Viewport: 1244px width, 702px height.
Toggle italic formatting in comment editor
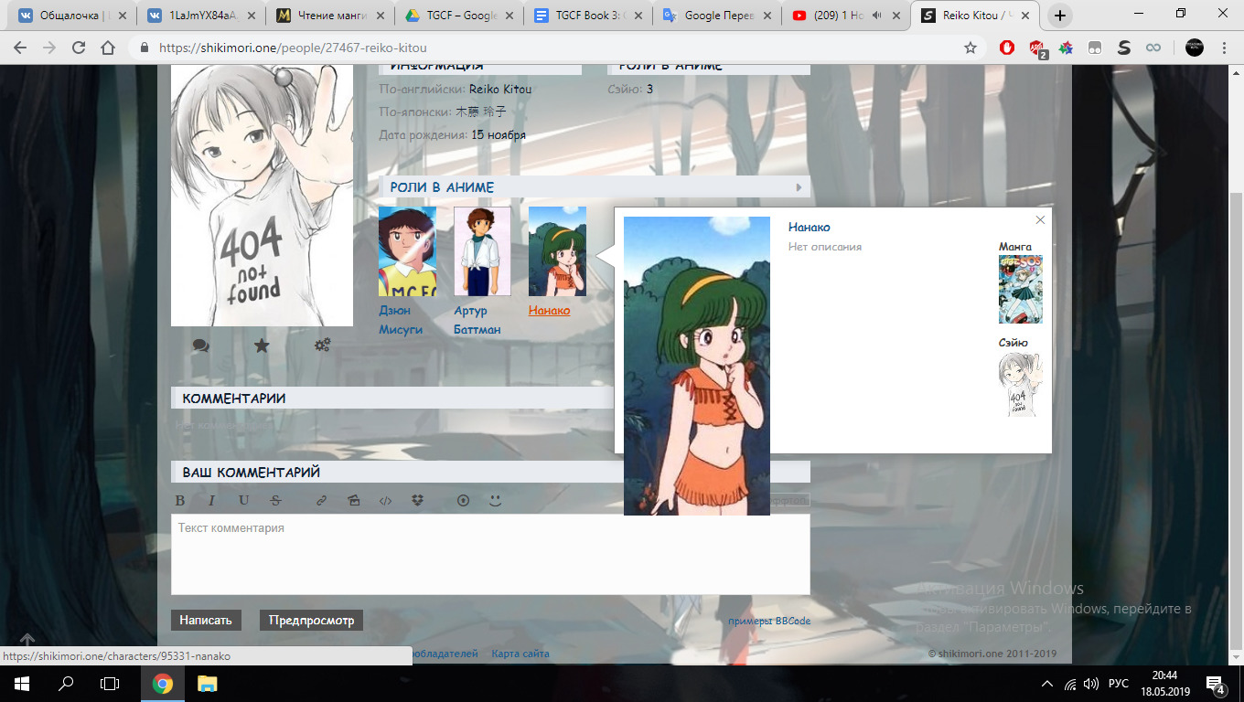[211, 501]
